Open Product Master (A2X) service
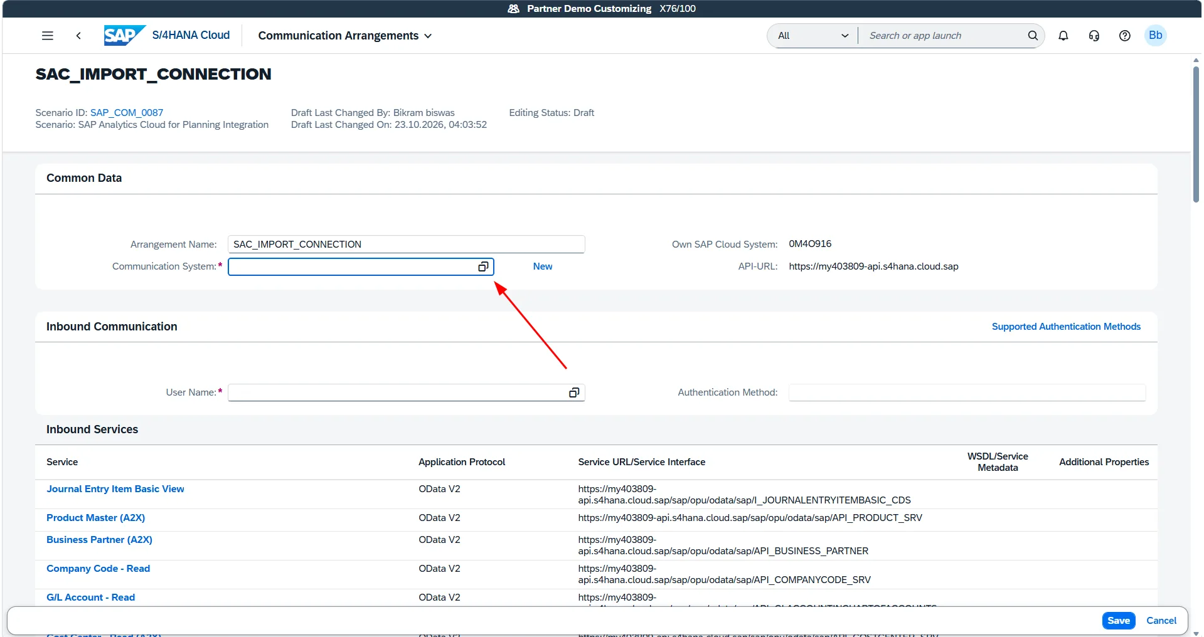Image resolution: width=1204 pixels, height=637 pixels. click(x=95, y=518)
